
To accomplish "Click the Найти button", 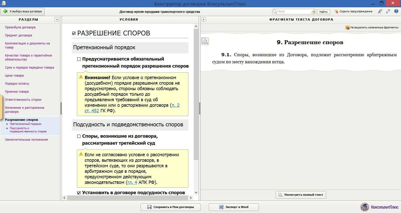I will pos(324,12).
